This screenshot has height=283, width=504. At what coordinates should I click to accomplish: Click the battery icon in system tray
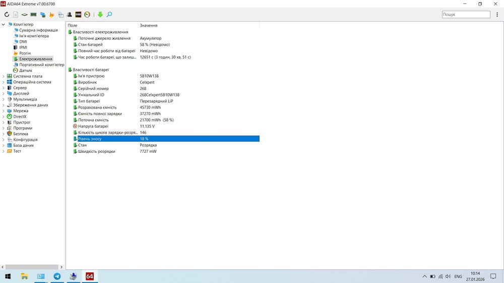[x=432, y=276]
